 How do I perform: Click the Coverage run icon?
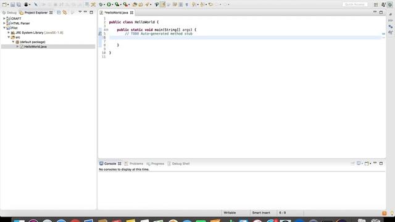tap(117, 4)
